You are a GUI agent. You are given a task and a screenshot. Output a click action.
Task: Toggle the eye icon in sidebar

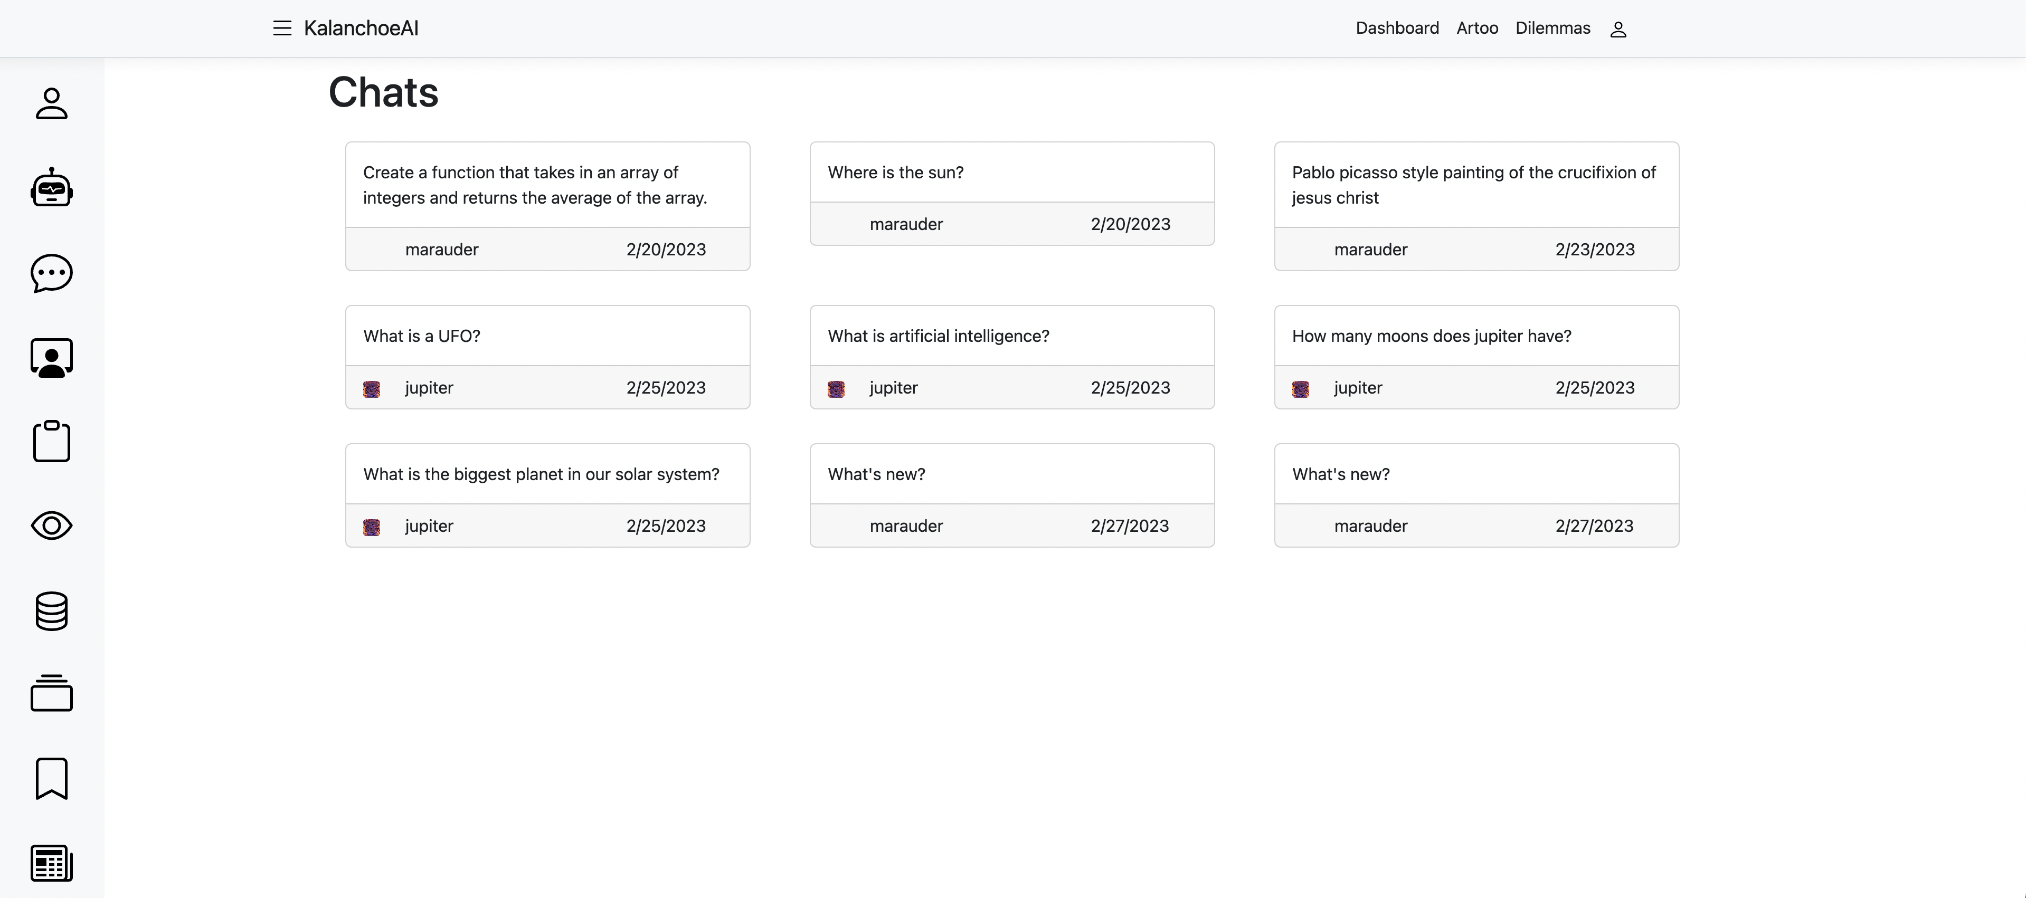[52, 526]
